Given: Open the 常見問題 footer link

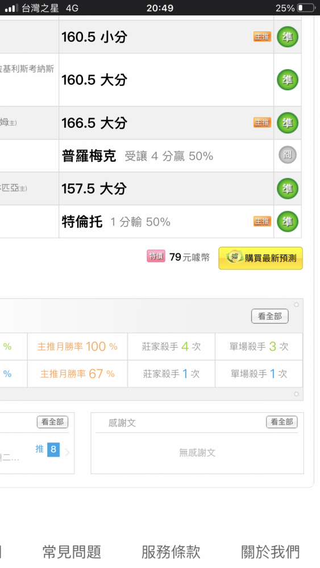Looking at the screenshot, I should click(x=72, y=553).
